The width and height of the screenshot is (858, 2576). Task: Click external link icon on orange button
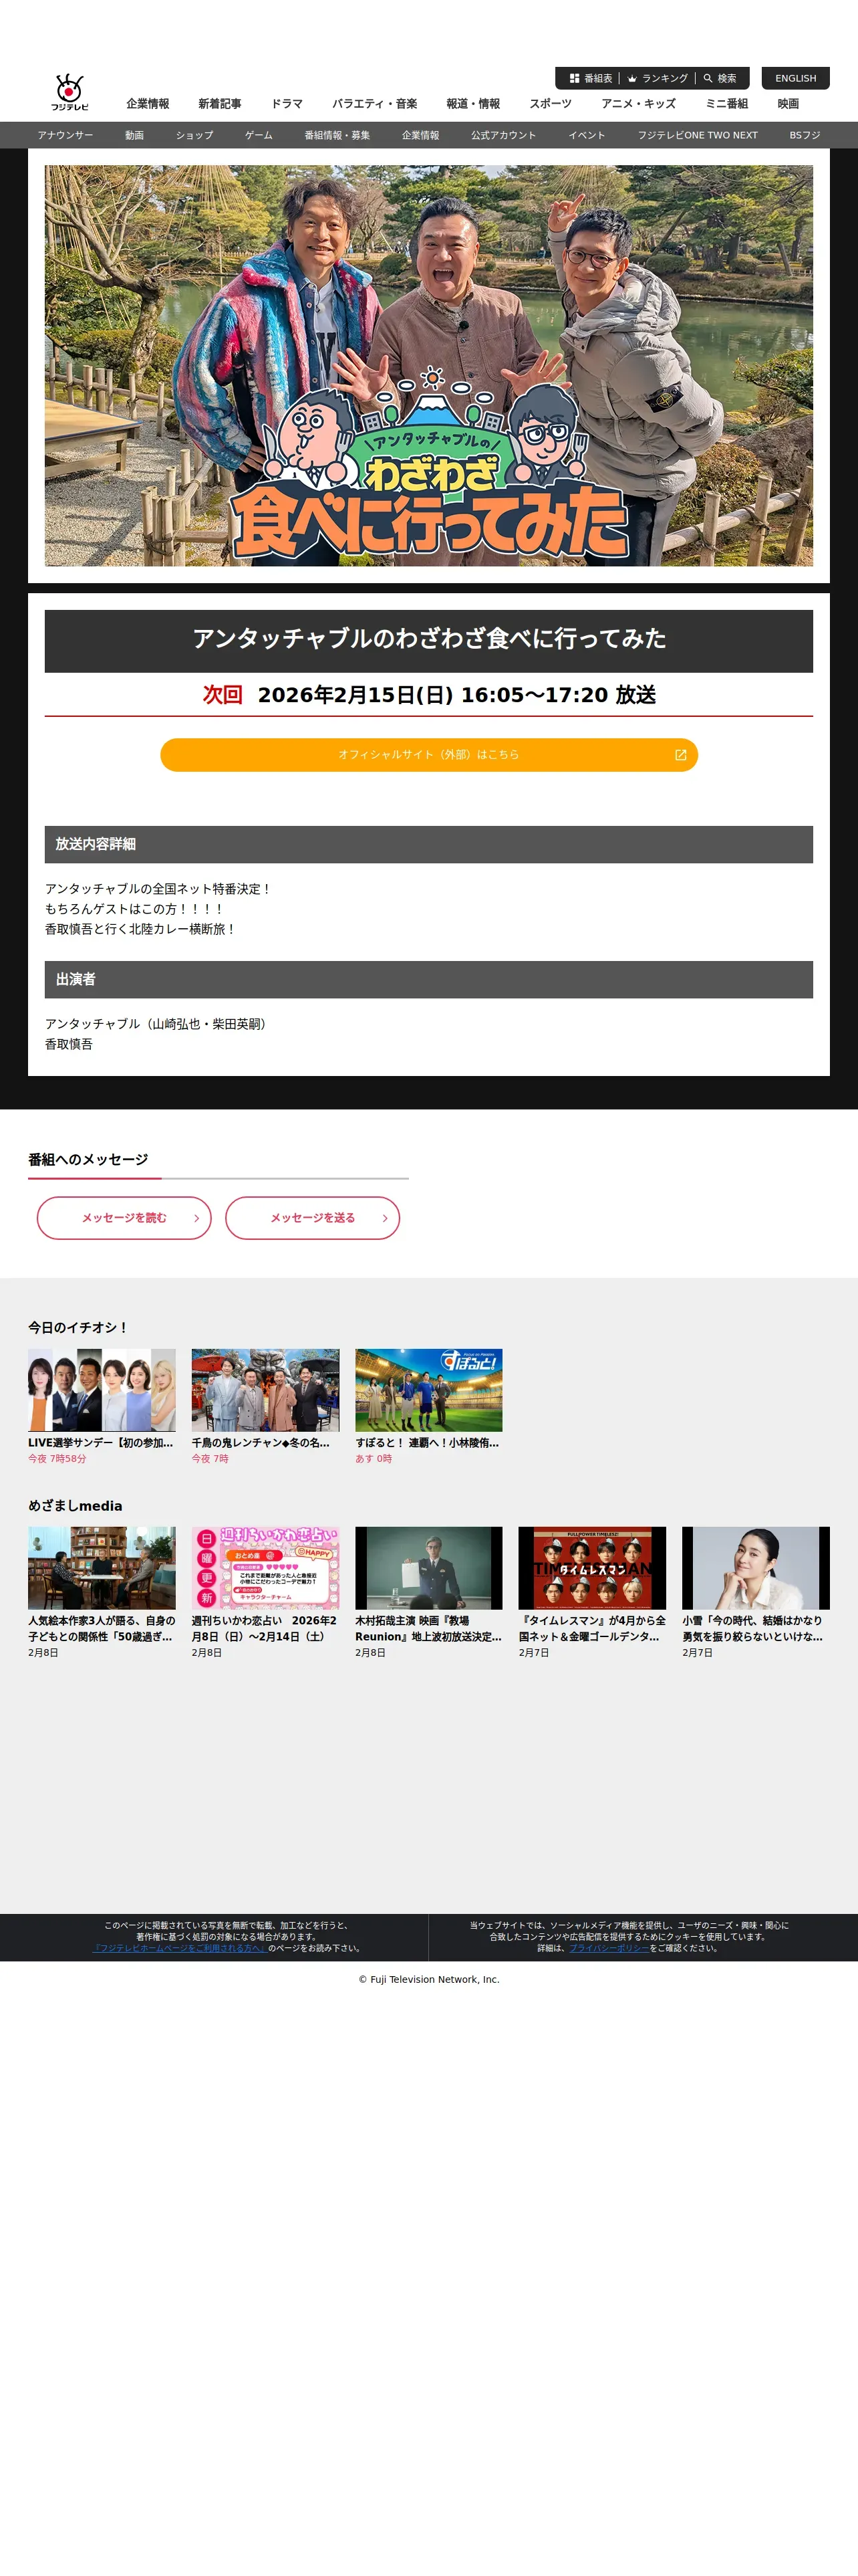point(680,755)
